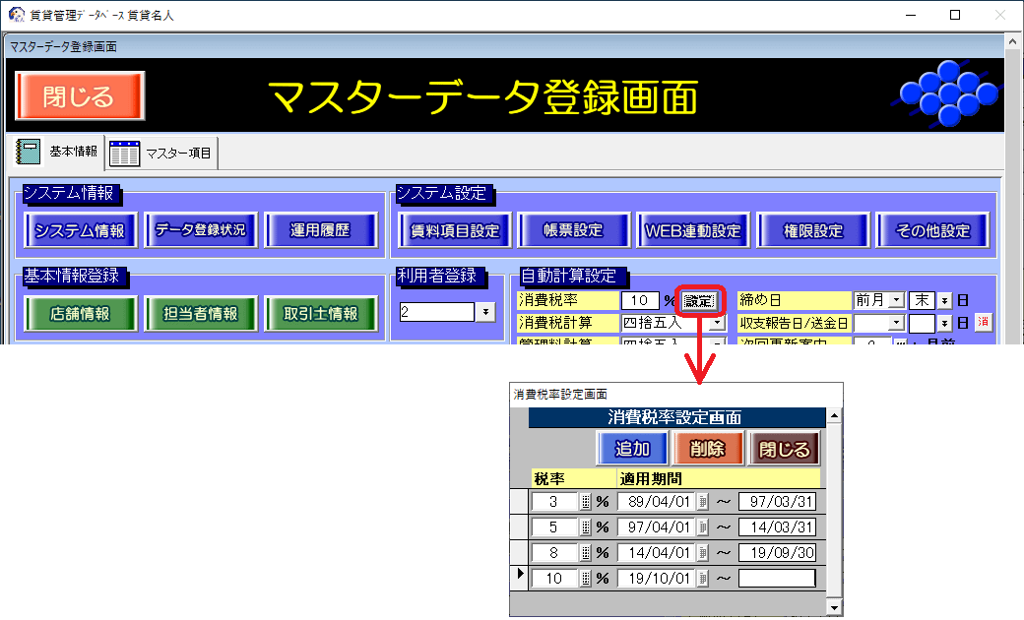This screenshot has height=620, width=1024.
Task: Click the calendar icon next to 19/10/01
Action: pyautogui.click(x=703, y=579)
